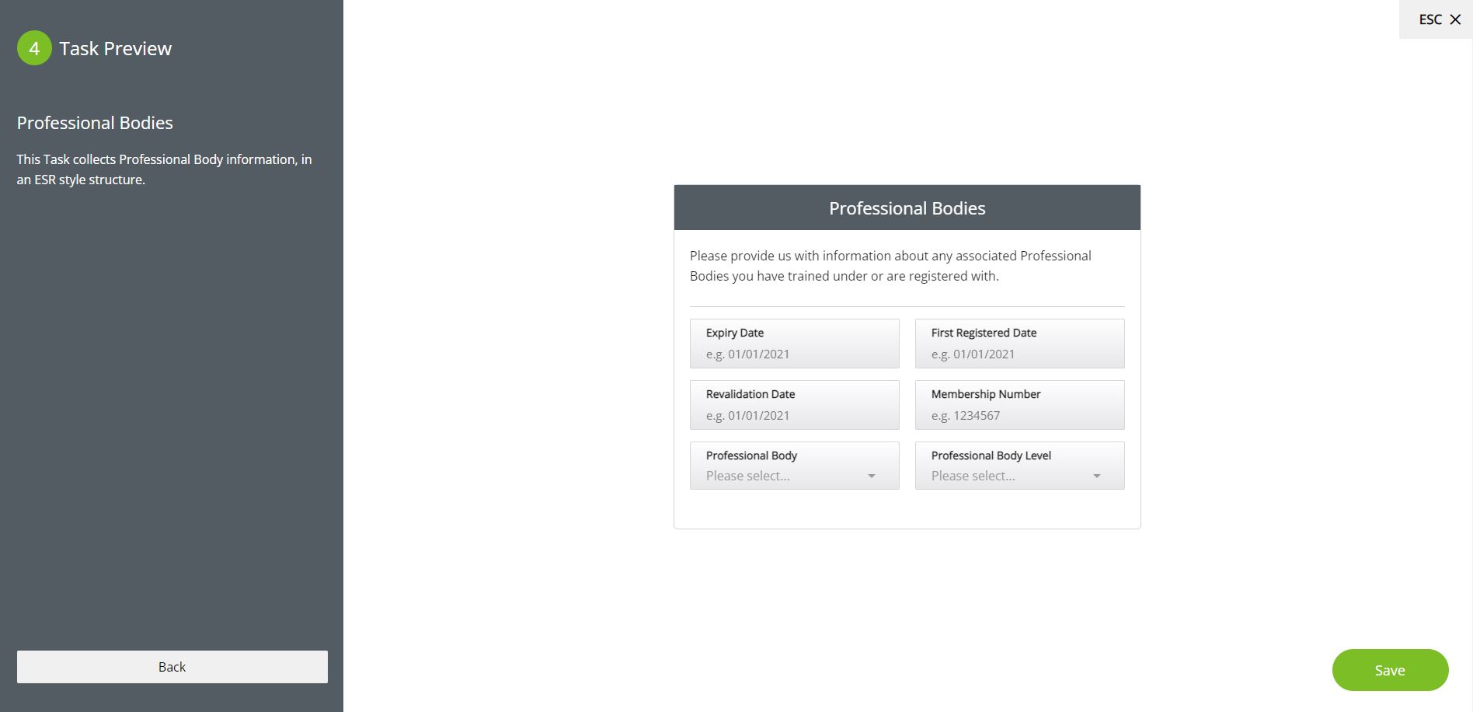1473x712 pixels.
Task: Select the Revalidation Date input
Action: point(794,415)
